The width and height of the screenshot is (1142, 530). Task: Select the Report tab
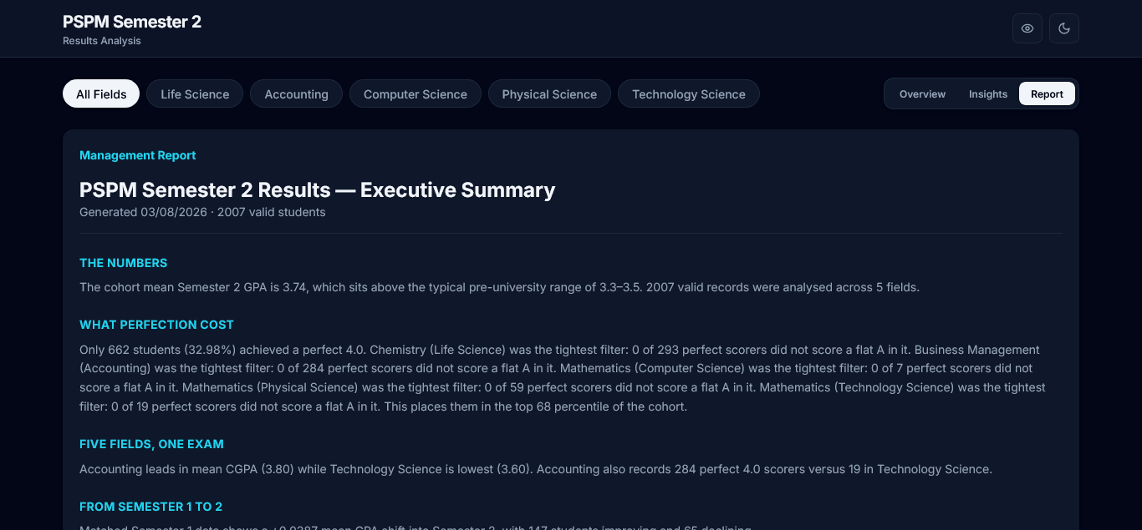coord(1047,94)
